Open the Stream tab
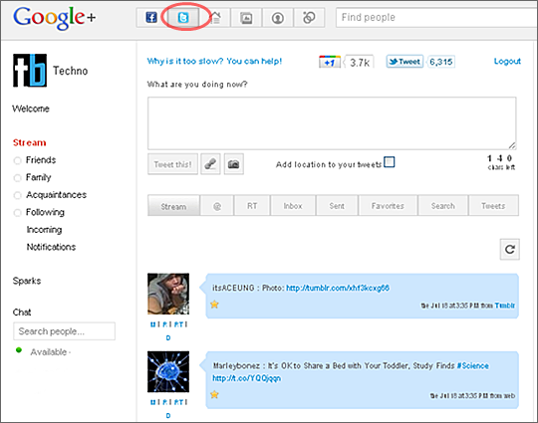538x423 pixels. [x=173, y=206]
